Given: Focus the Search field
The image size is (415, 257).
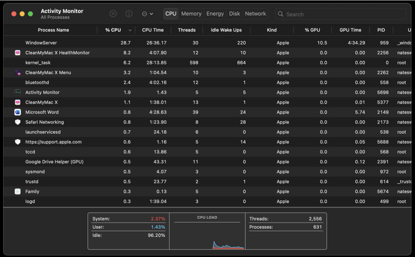Looking at the screenshot, I should (x=340, y=14).
